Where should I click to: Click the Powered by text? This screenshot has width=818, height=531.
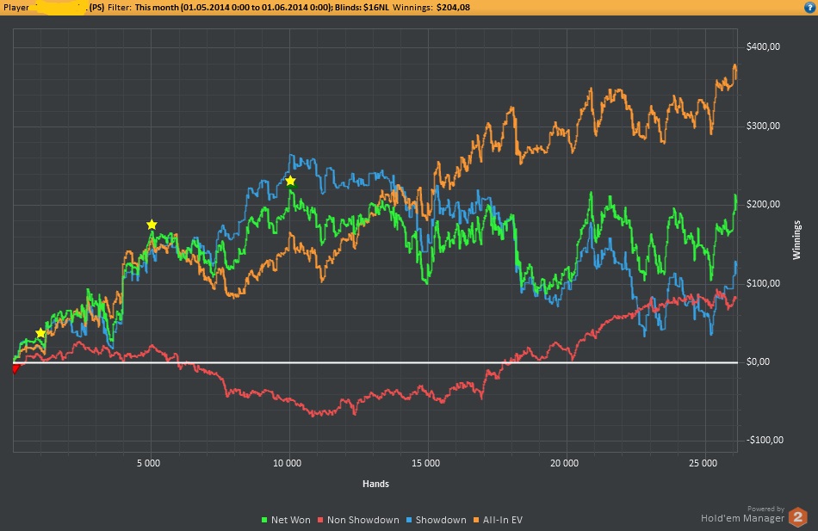click(x=765, y=509)
